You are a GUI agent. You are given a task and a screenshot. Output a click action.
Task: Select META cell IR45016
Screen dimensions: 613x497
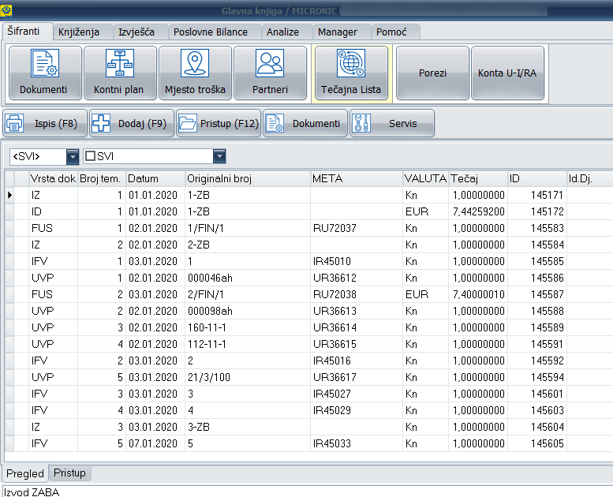click(x=357, y=361)
